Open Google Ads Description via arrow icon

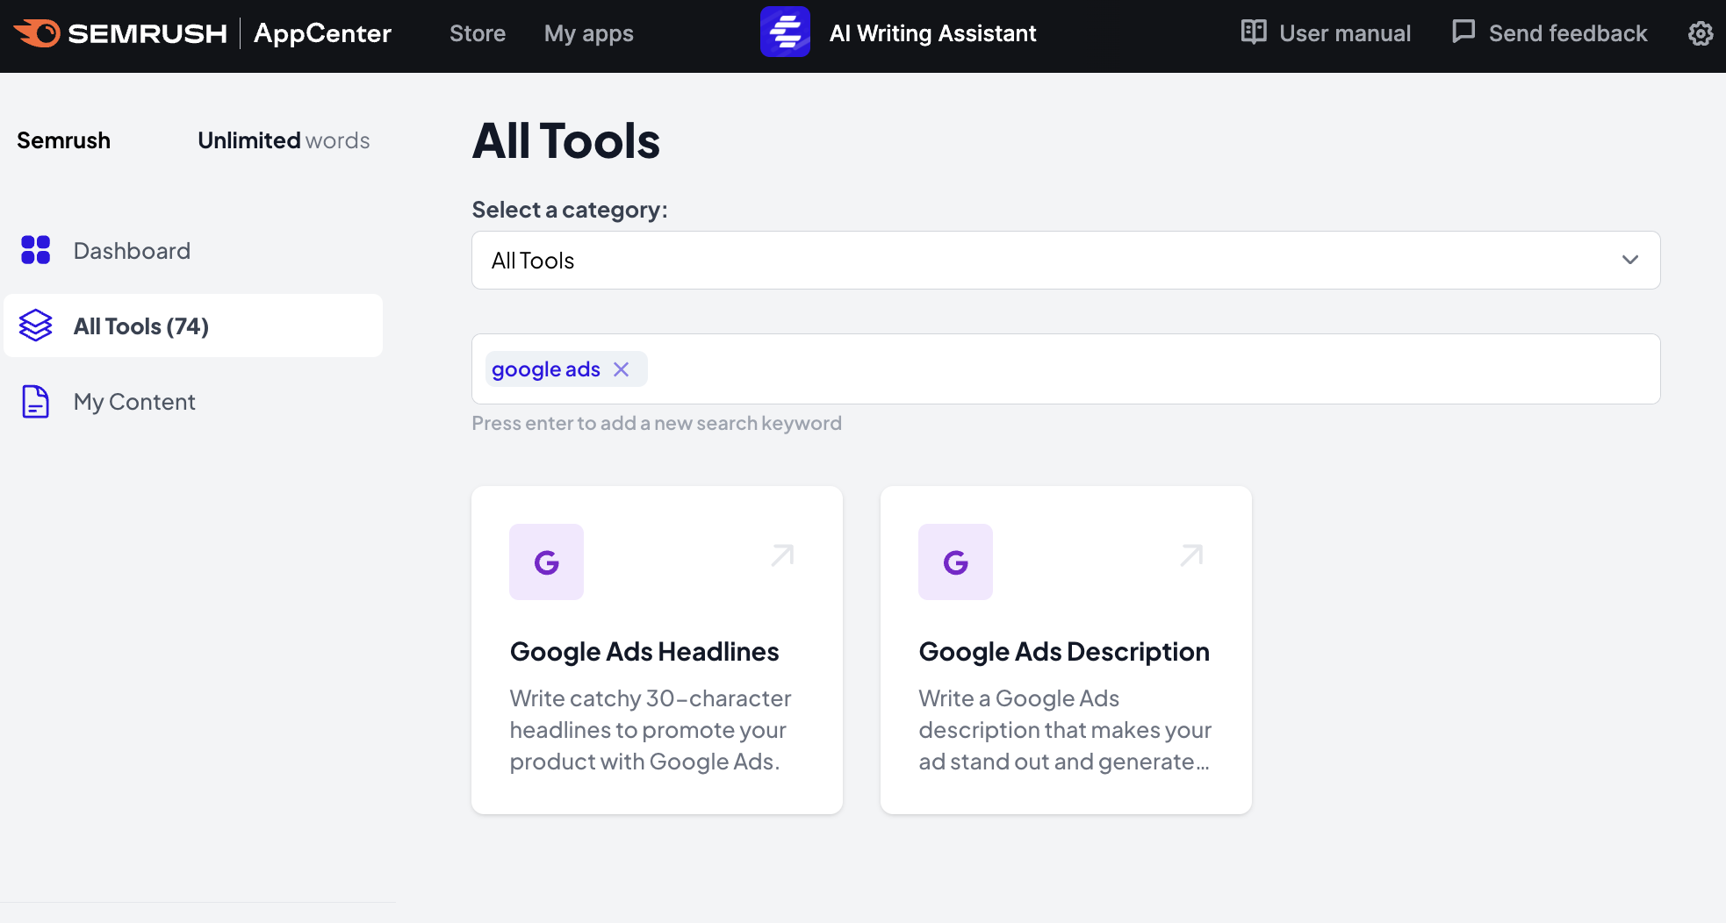coord(1191,555)
